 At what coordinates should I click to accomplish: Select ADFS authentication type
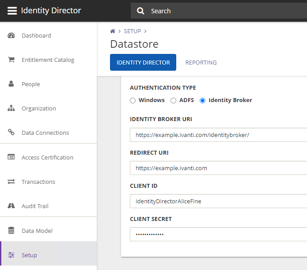click(174, 100)
